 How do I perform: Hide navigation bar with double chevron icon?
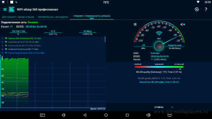click(170, 115)
